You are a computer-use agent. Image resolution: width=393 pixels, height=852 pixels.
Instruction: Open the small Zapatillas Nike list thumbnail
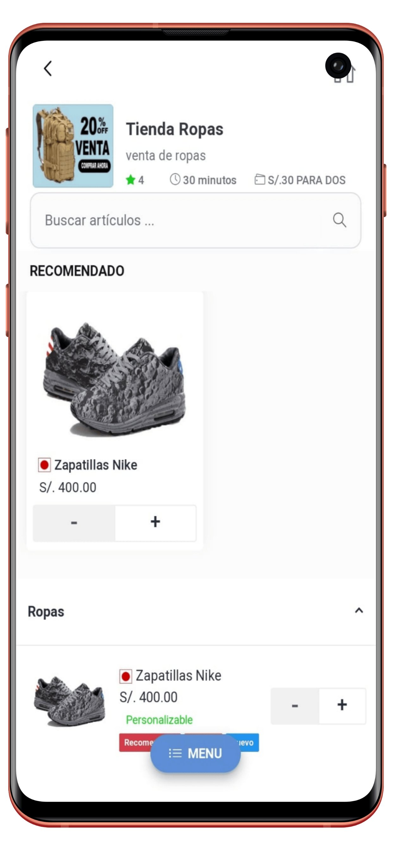click(70, 701)
